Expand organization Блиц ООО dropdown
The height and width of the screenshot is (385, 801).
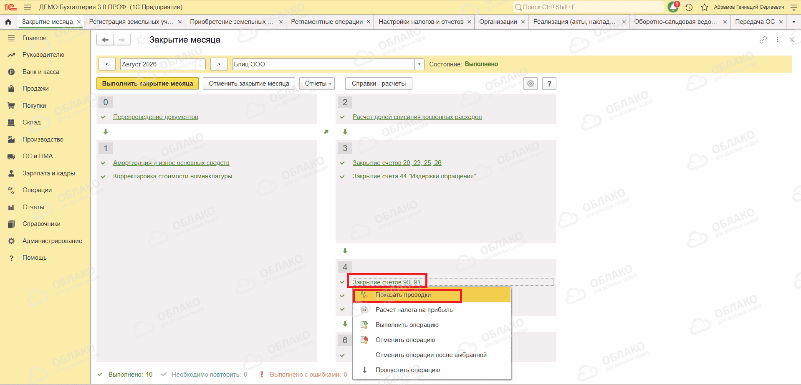click(x=419, y=64)
